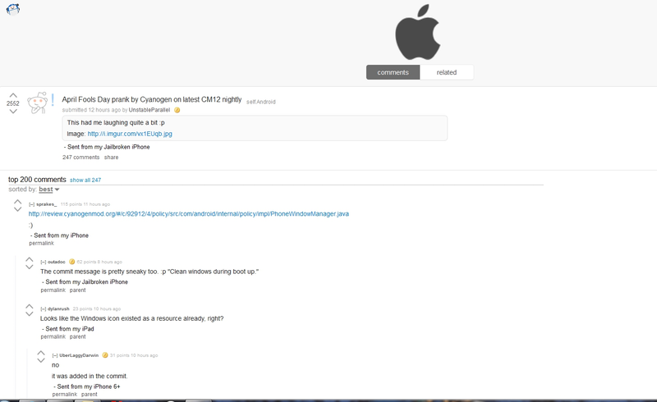Click permalink under sprakes_ comment
This screenshot has width=657, height=402.
coord(42,244)
